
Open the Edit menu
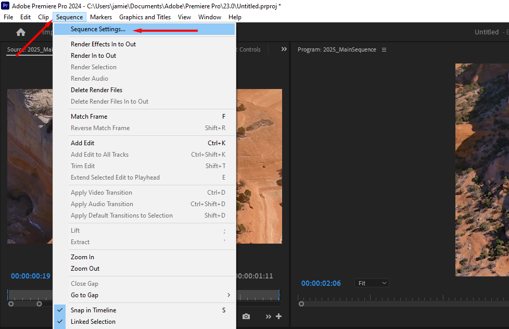(x=26, y=17)
